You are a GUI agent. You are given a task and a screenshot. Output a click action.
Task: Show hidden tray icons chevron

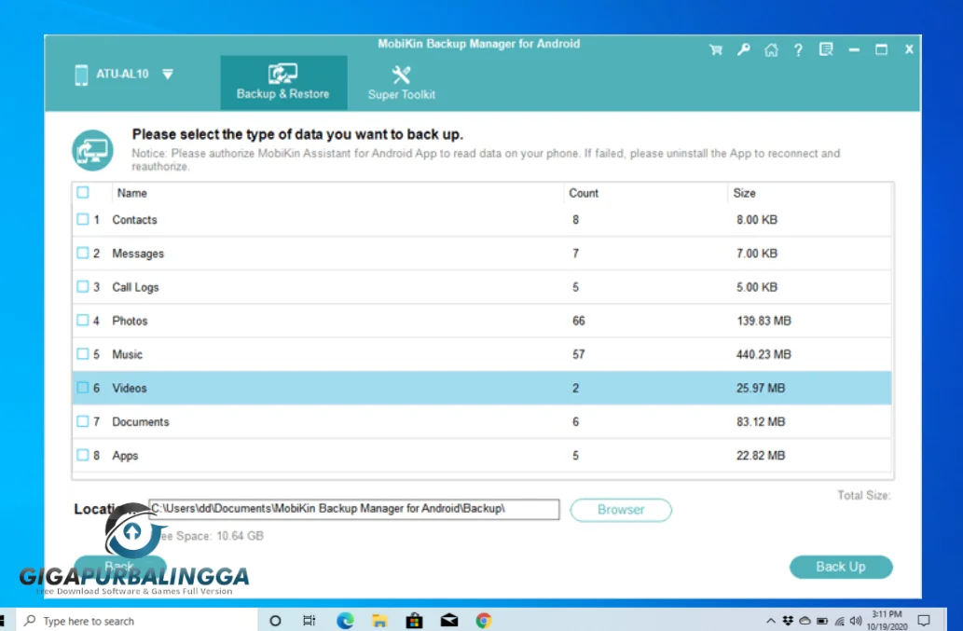click(x=771, y=621)
